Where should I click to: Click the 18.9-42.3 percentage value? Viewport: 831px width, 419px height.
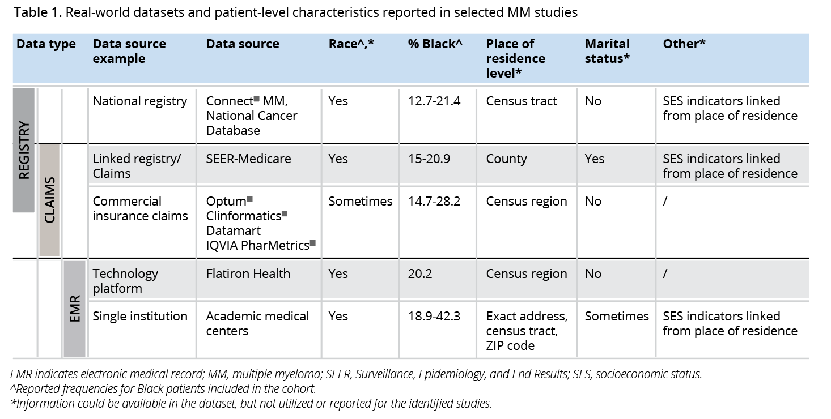[x=434, y=316]
